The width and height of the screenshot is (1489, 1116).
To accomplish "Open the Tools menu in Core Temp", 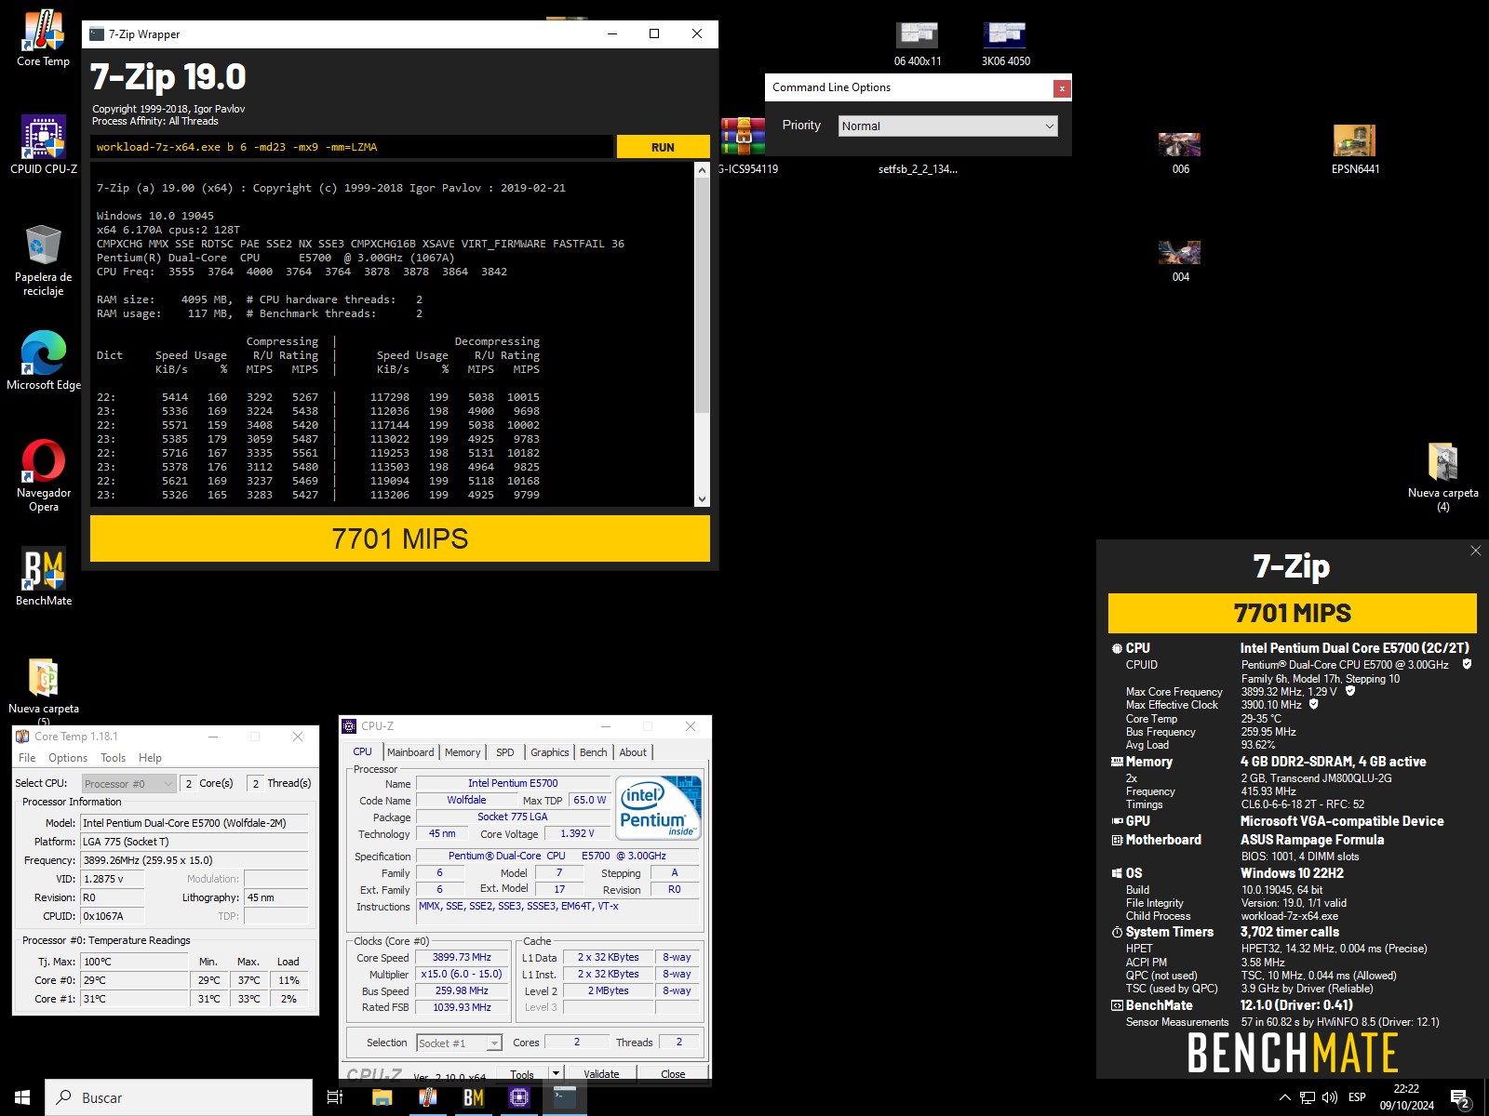I will click(113, 758).
